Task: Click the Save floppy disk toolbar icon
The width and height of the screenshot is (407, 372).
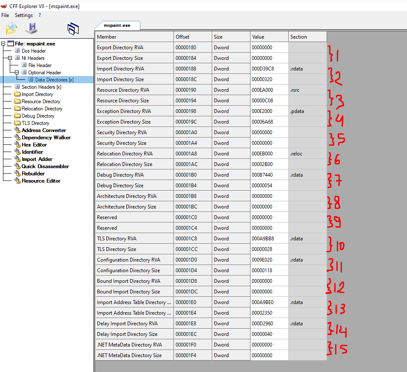Action: (x=31, y=28)
